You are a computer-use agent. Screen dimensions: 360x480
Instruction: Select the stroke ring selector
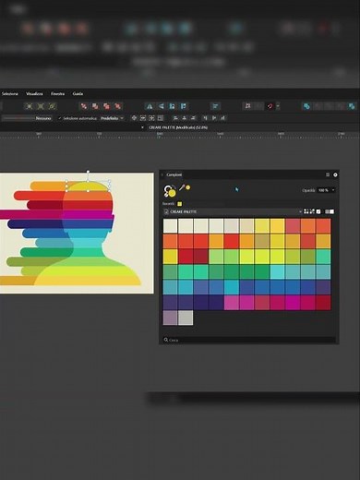pyautogui.click(x=167, y=188)
